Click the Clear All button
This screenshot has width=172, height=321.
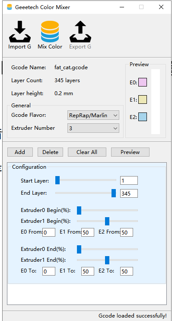tap(87, 152)
